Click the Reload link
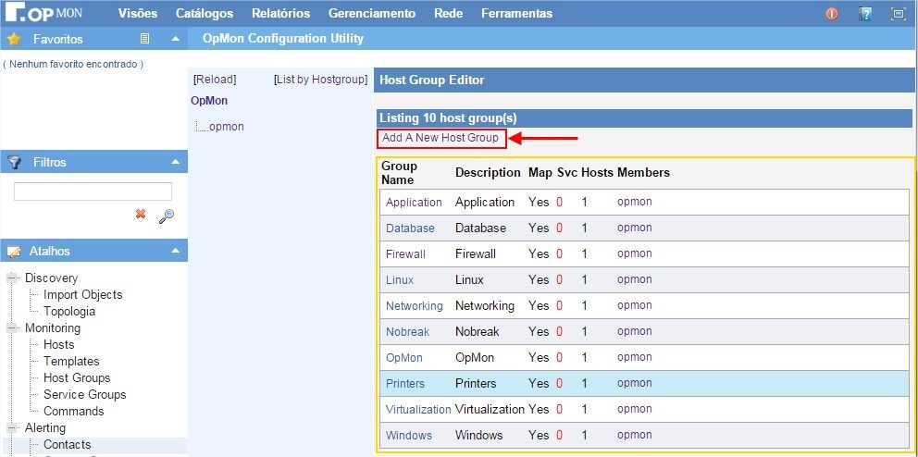 tap(215, 80)
